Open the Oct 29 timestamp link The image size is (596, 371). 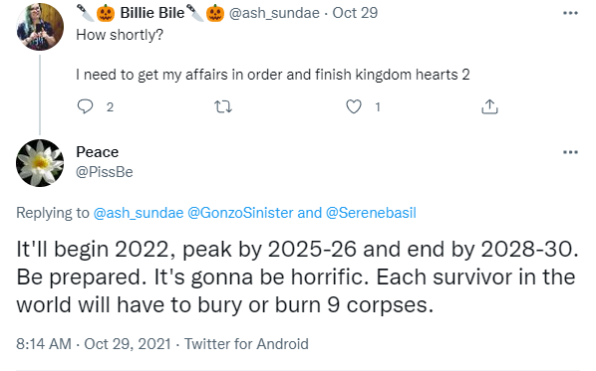pyautogui.click(x=355, y=13)
